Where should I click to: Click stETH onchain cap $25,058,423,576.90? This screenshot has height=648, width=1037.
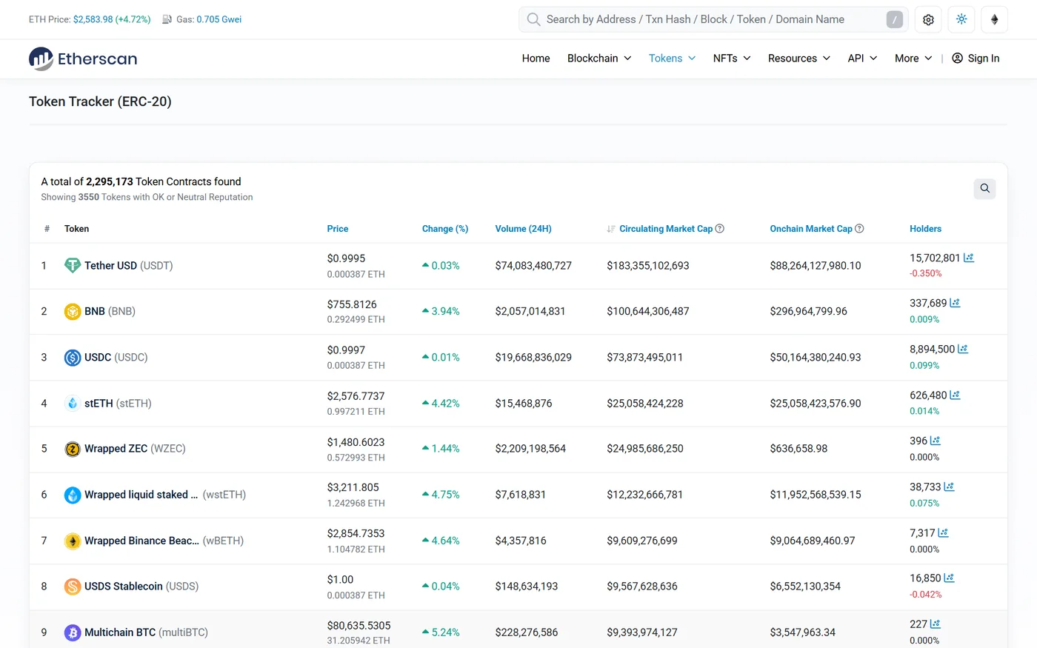pyautogui.click(x=816, y=403)
